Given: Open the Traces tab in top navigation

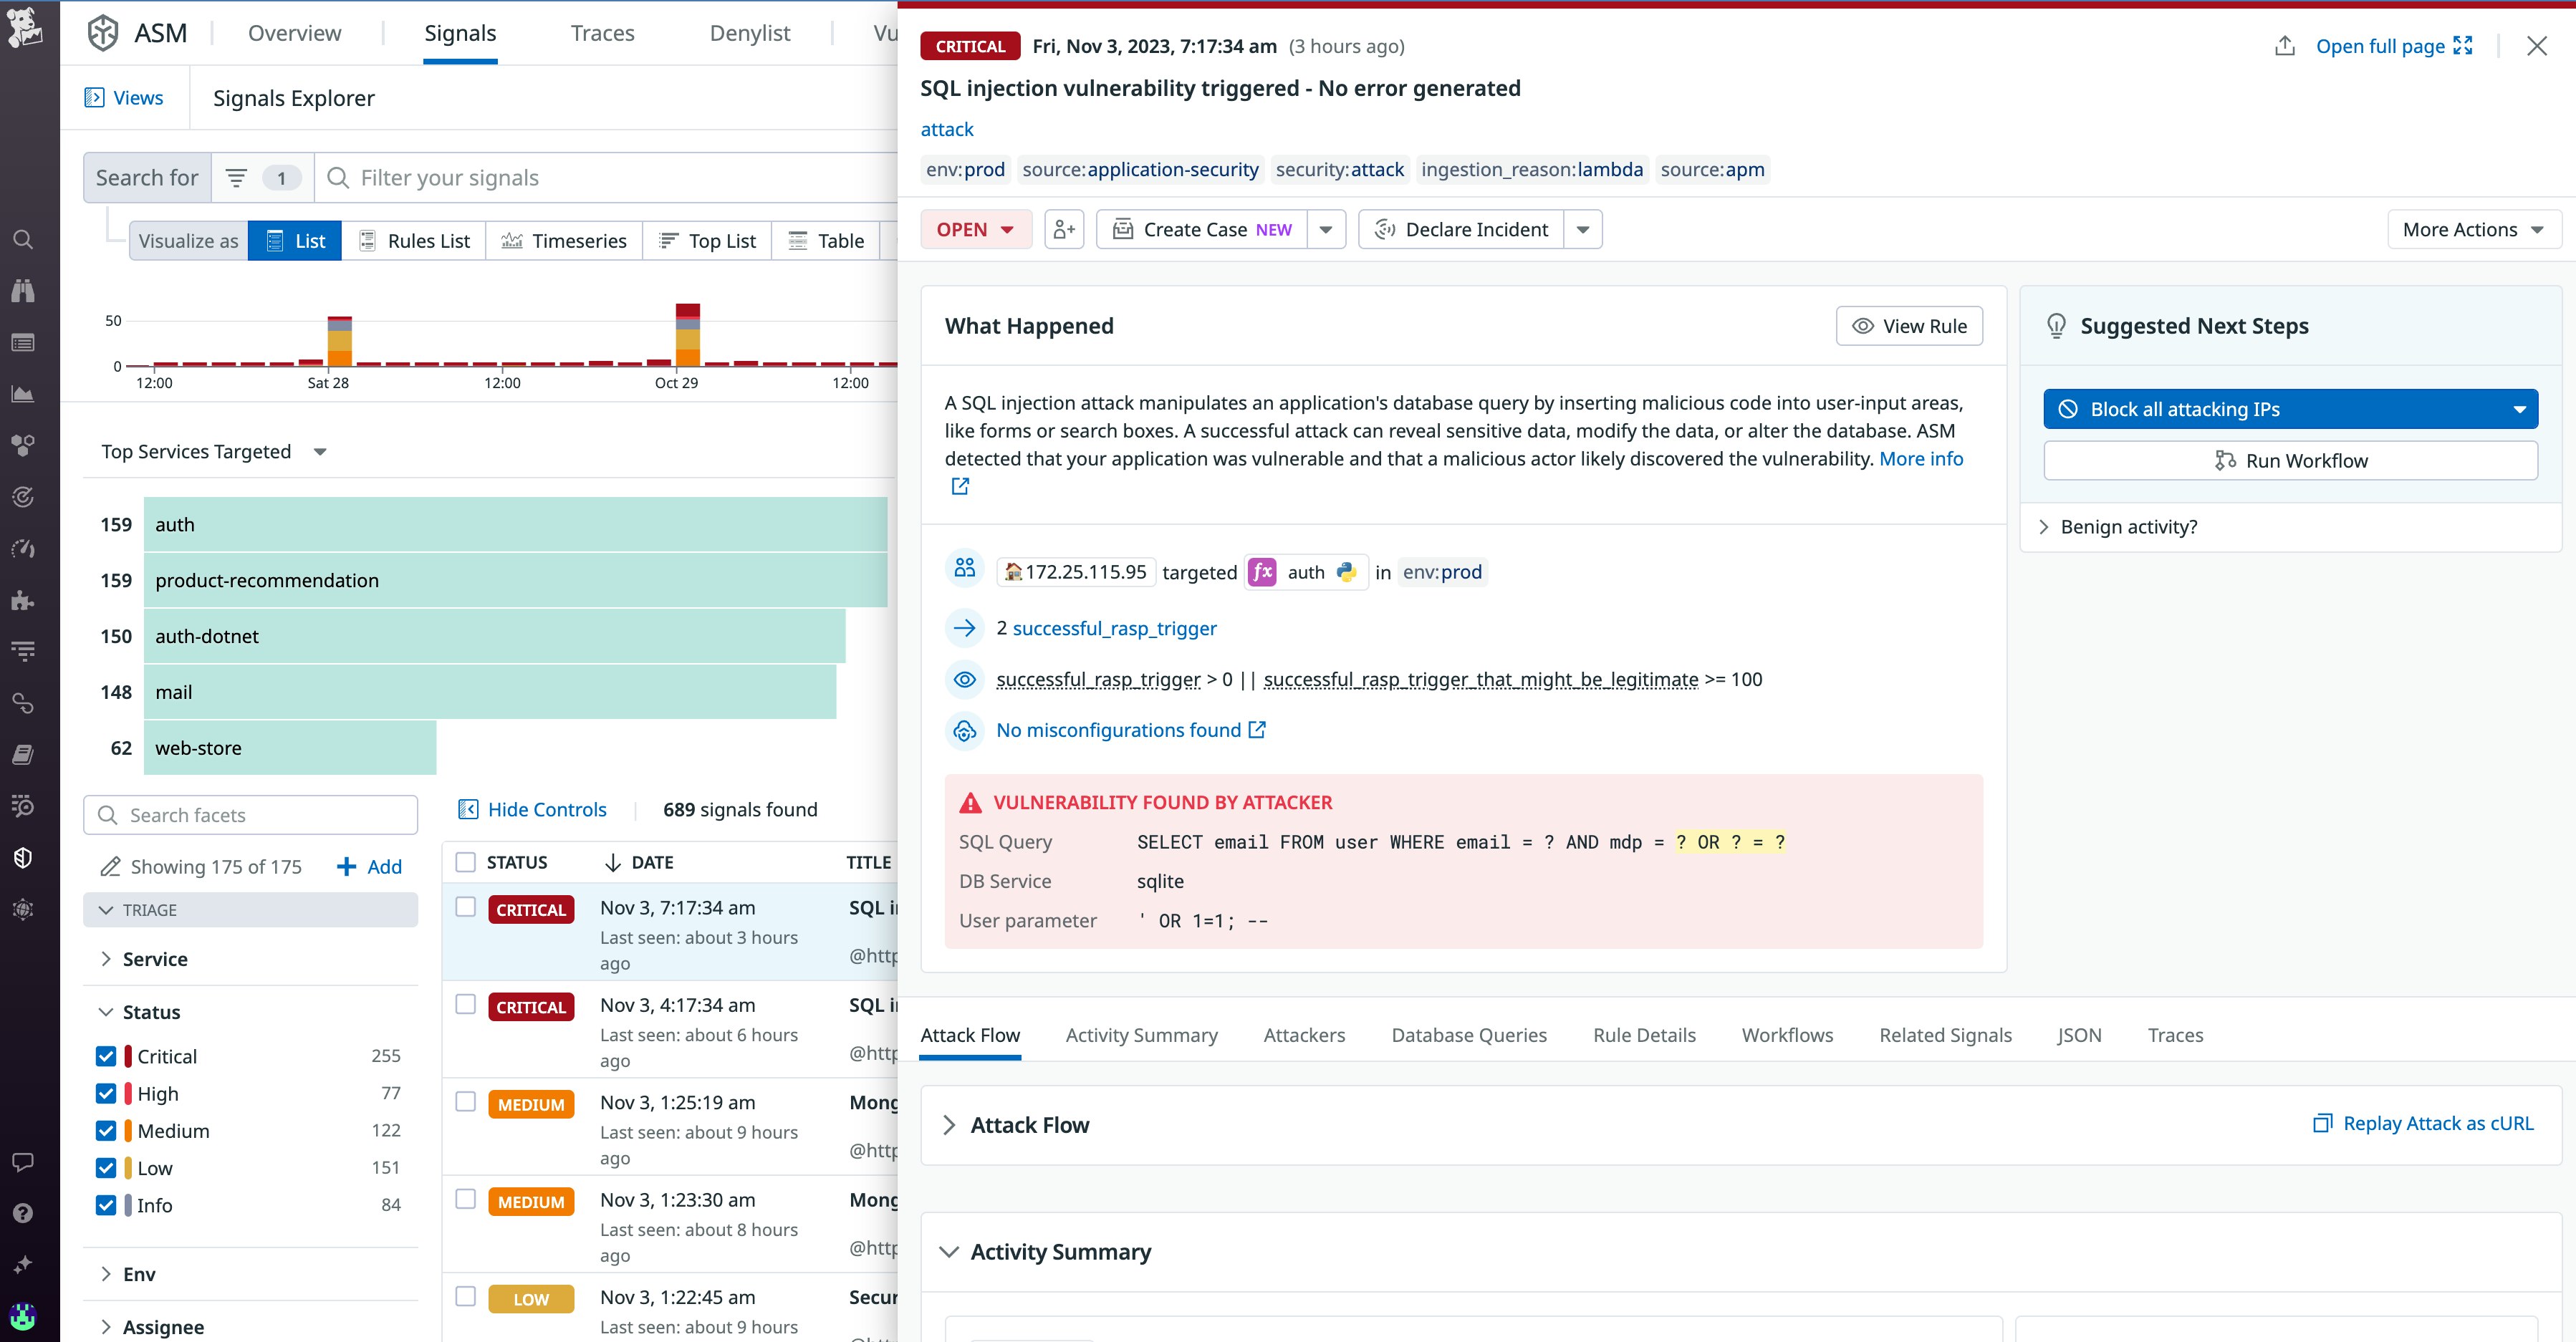Looking at the screenshot, I should [x=602, y=33].
